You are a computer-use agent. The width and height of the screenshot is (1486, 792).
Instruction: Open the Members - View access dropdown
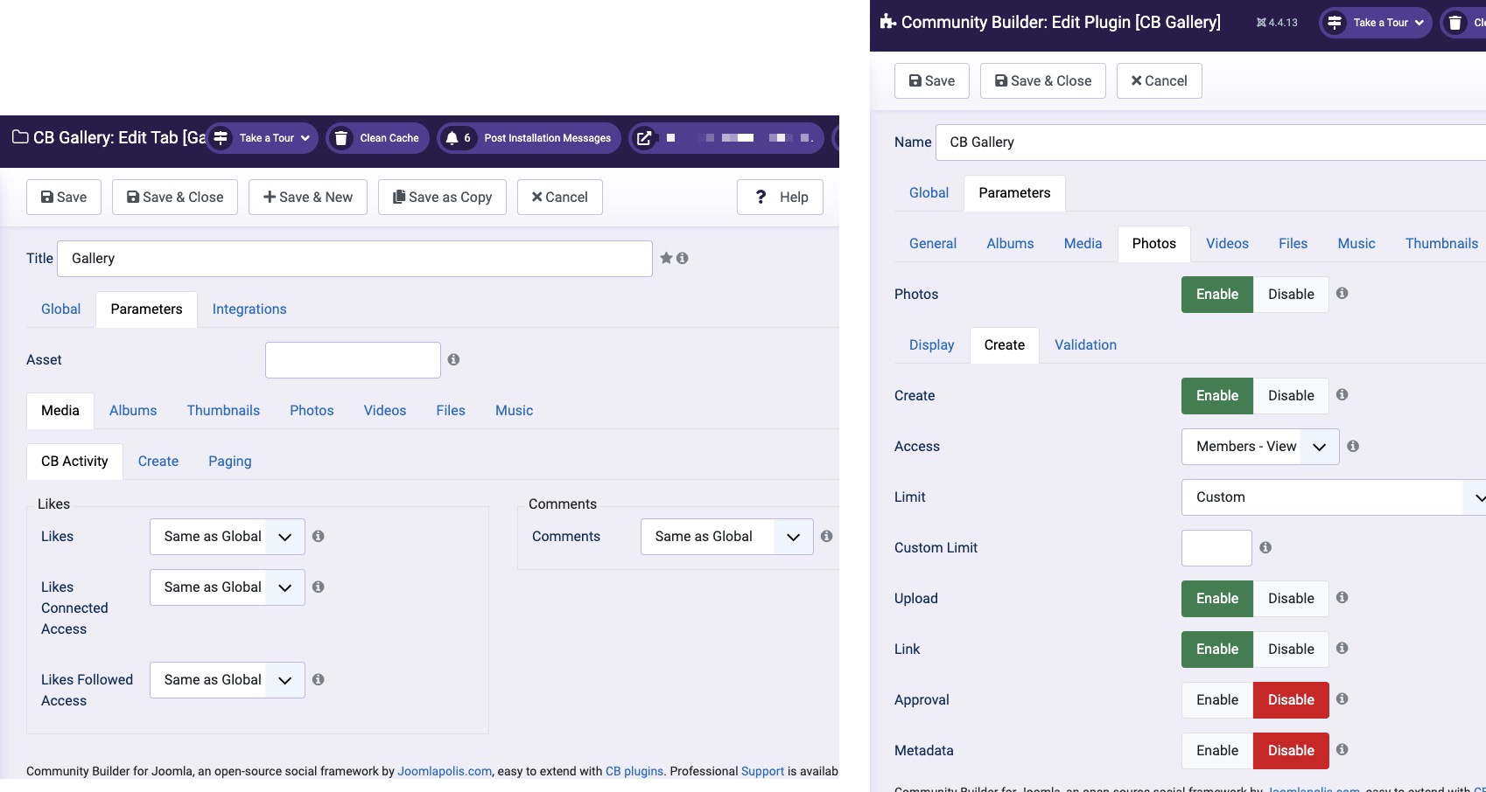click(1259, 447)
